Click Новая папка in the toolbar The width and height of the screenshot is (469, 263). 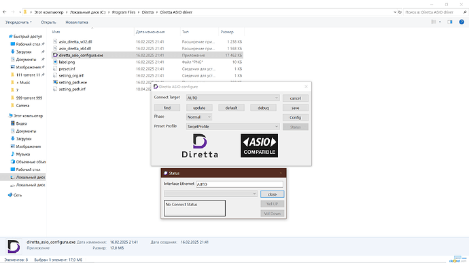tap(77, 22)
